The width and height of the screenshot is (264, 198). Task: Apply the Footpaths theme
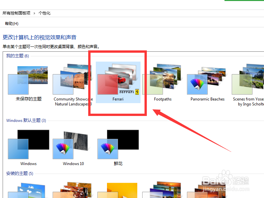pos(163,82)
